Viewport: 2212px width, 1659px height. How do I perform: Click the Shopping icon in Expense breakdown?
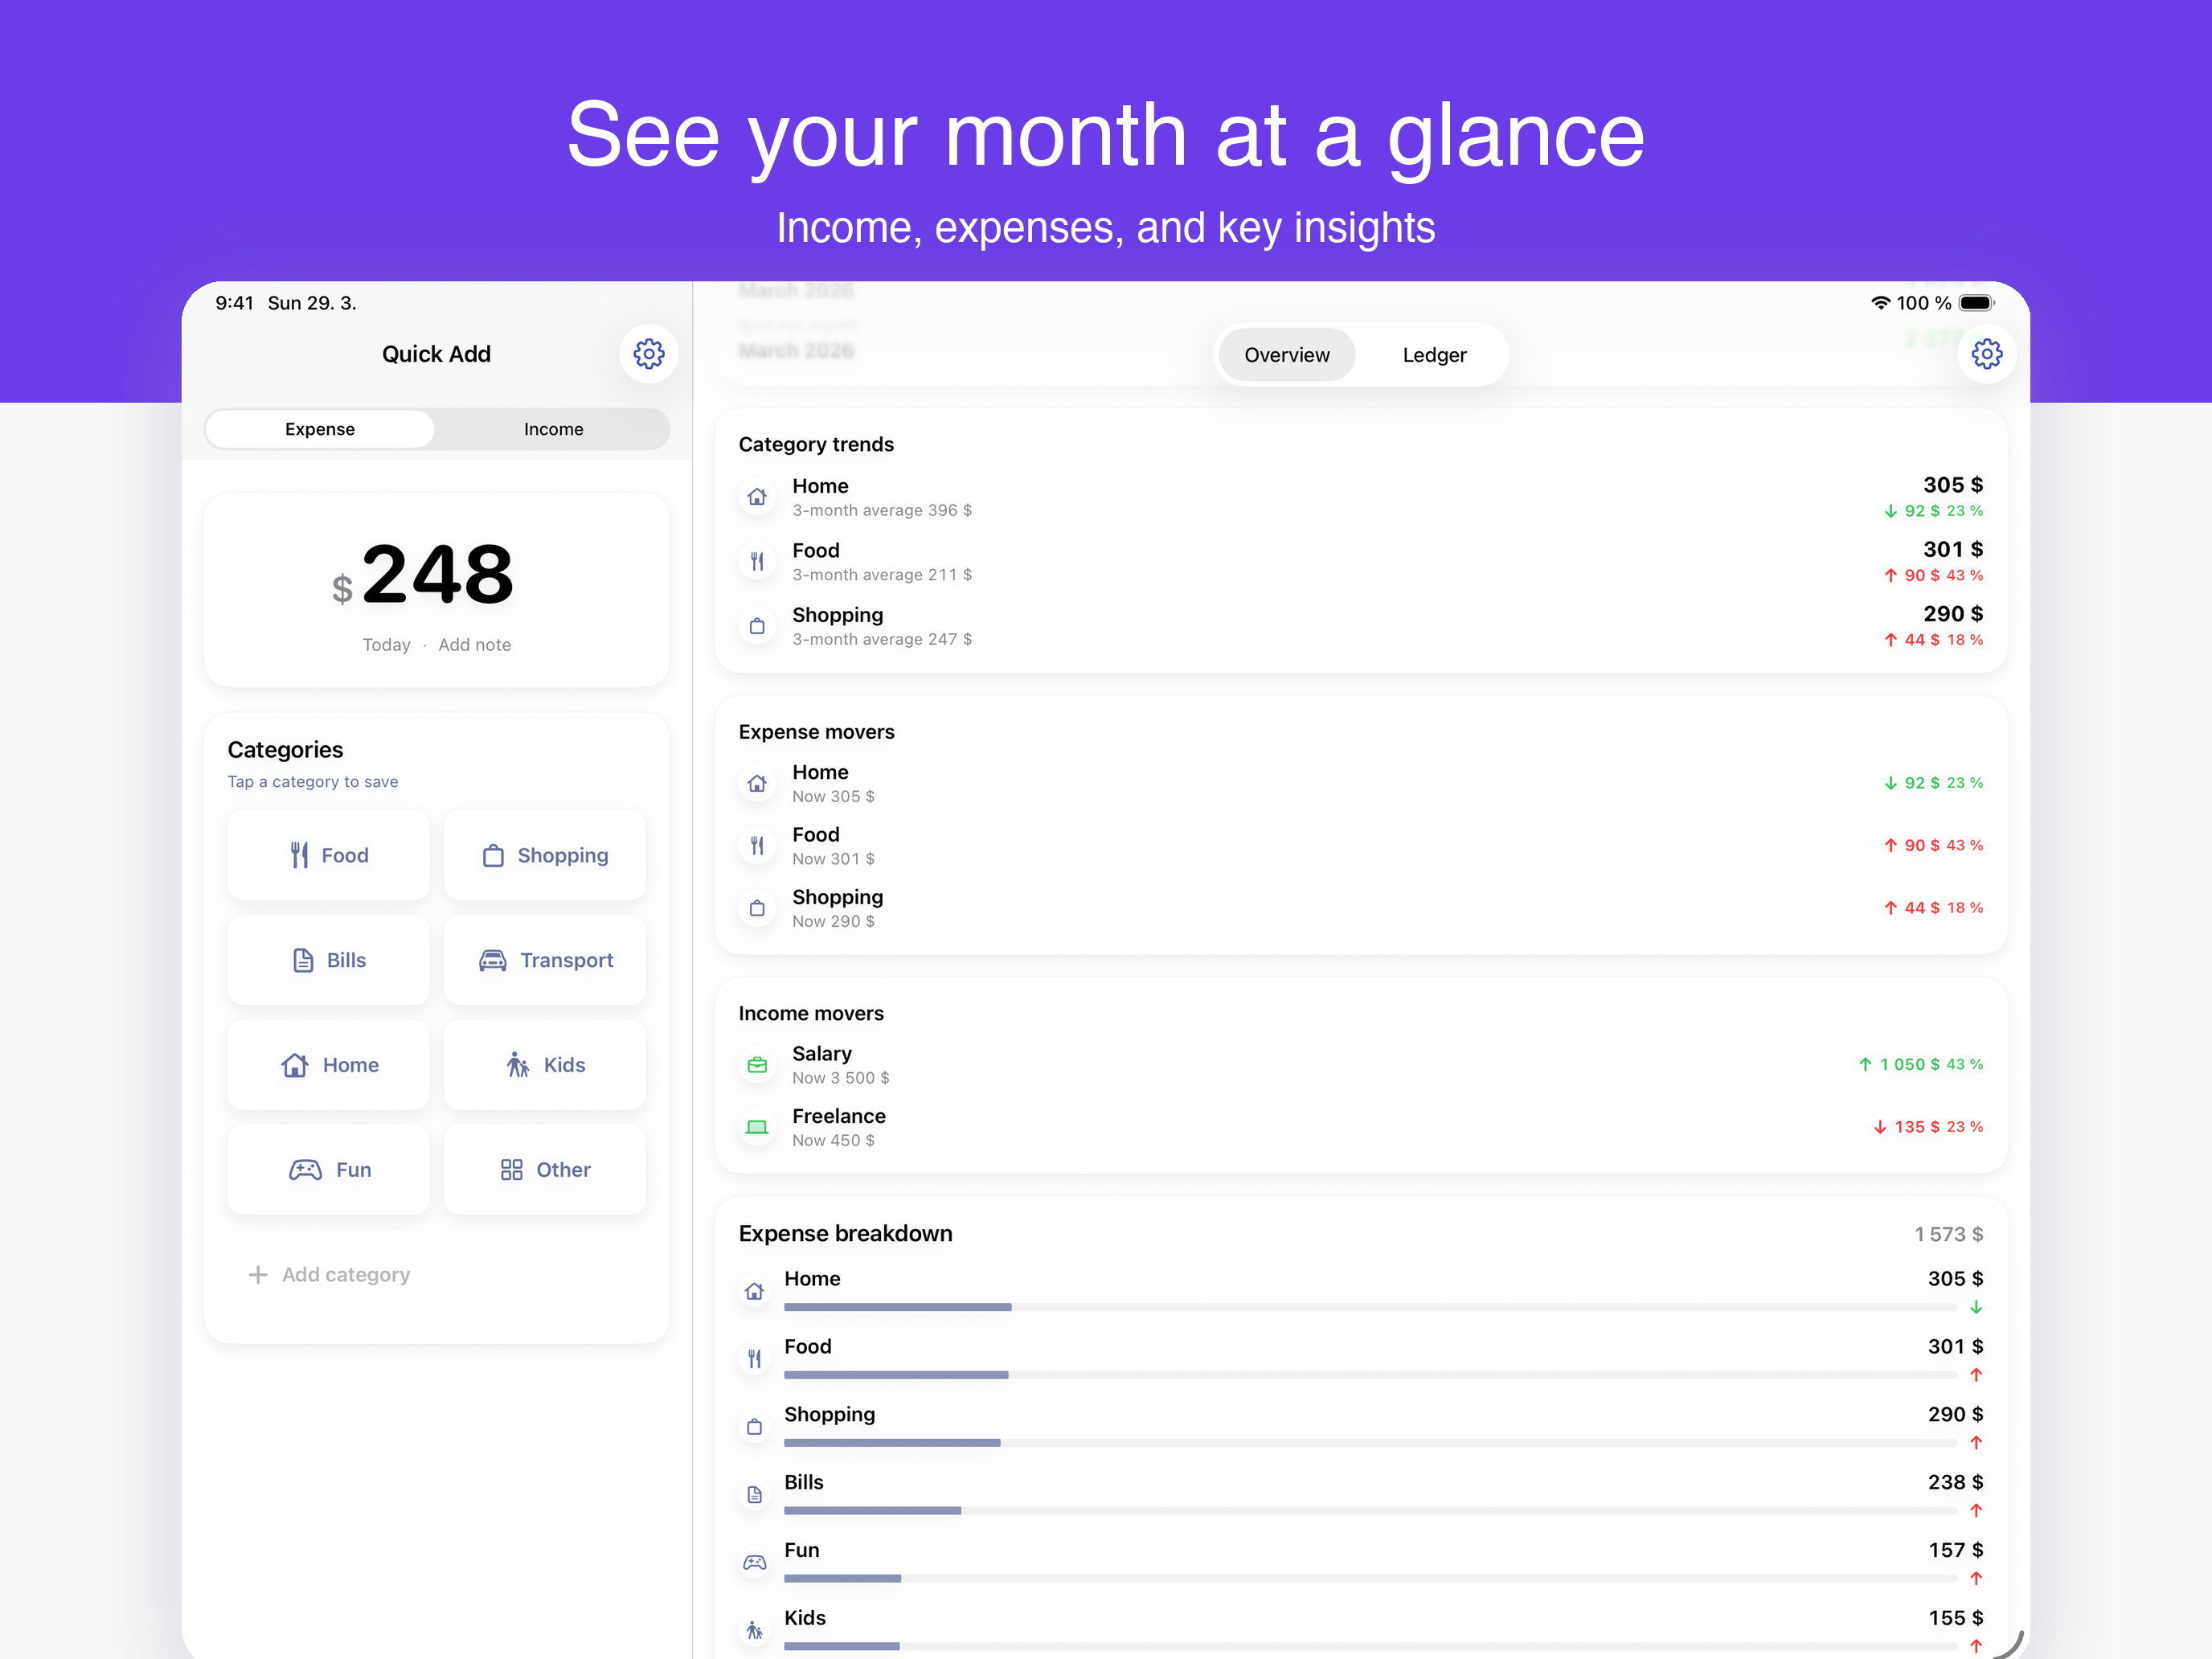click(755, 1427)
